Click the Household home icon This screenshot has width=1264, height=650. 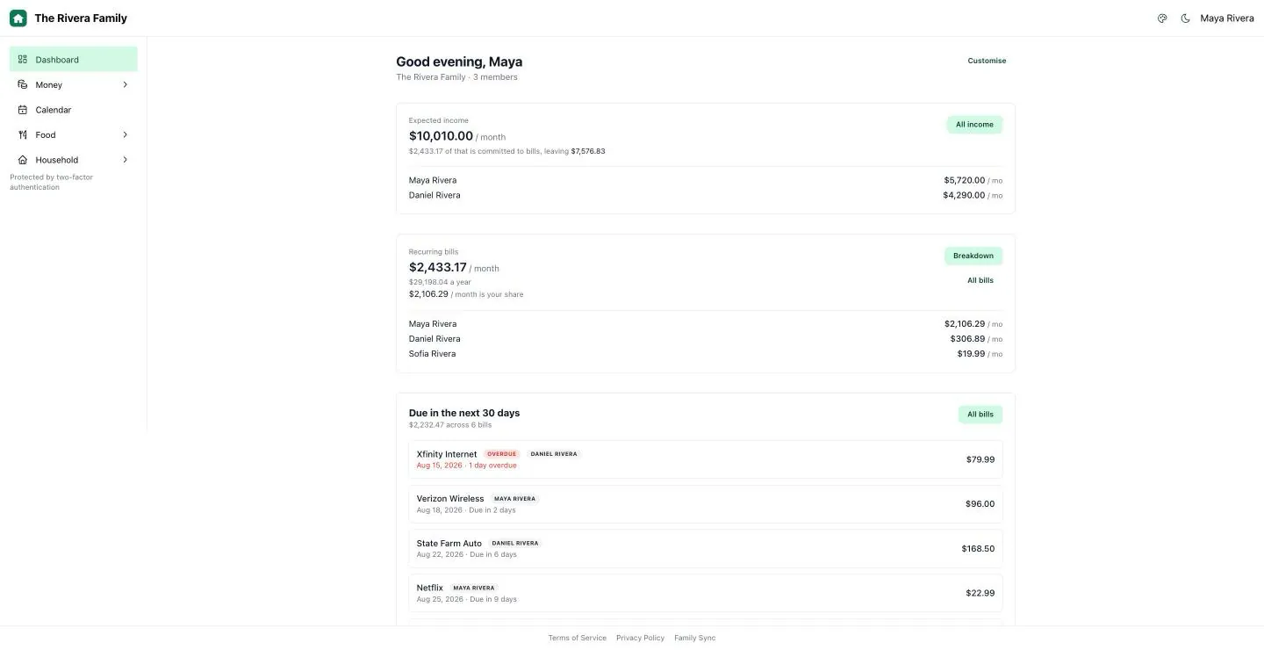tap(23, 160)
